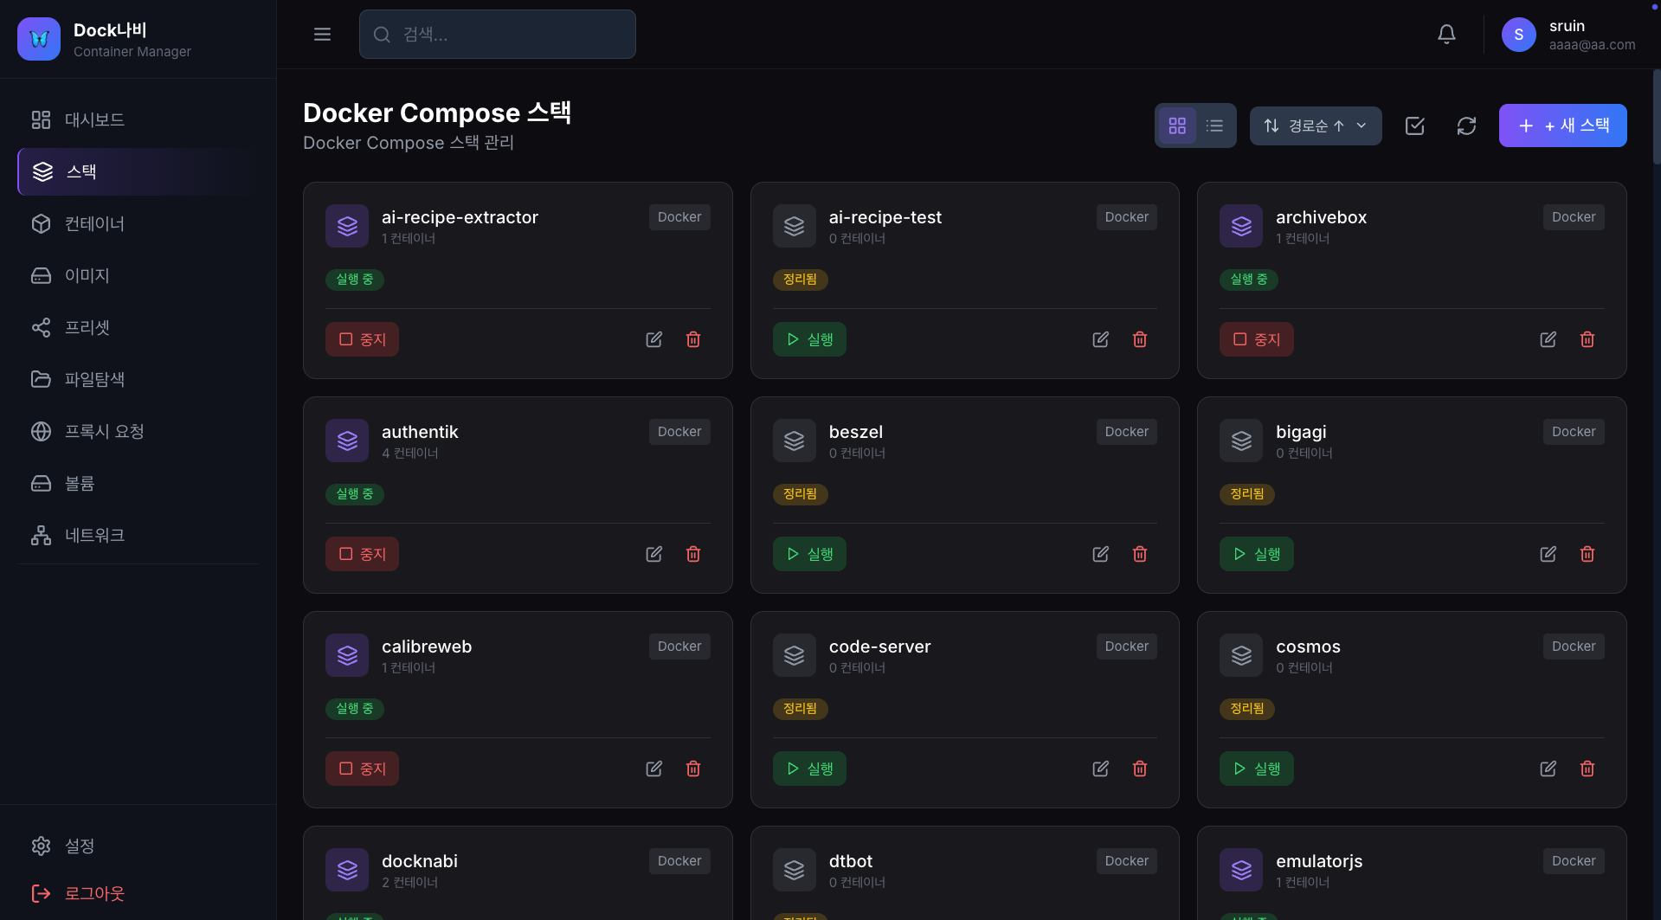Delete the beszel stack

pyautogui.click(x=1140, y=554)
